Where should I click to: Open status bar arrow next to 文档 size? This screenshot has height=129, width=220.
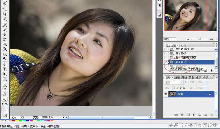pos(64,117)
